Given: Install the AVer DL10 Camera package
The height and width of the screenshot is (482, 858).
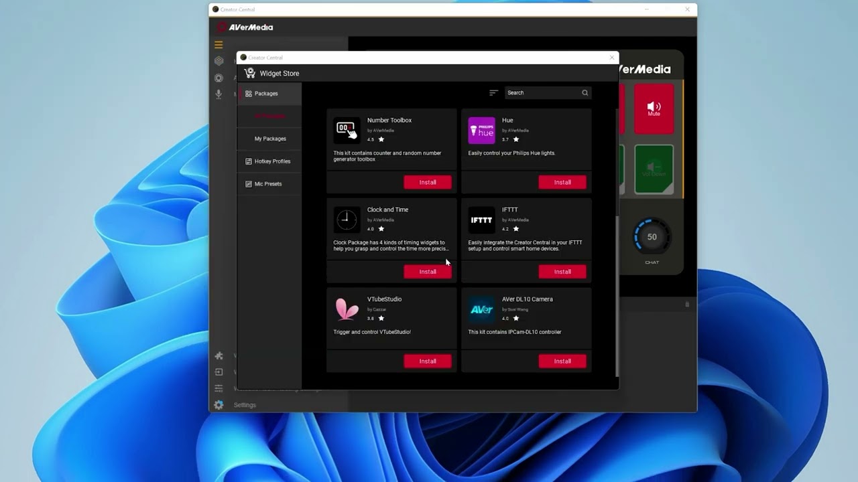Looking at the screenshot, I should tap(562, 361).
